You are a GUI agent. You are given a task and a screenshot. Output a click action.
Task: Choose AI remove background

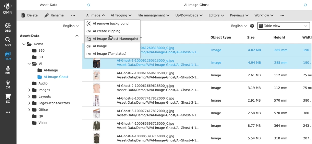112,23
